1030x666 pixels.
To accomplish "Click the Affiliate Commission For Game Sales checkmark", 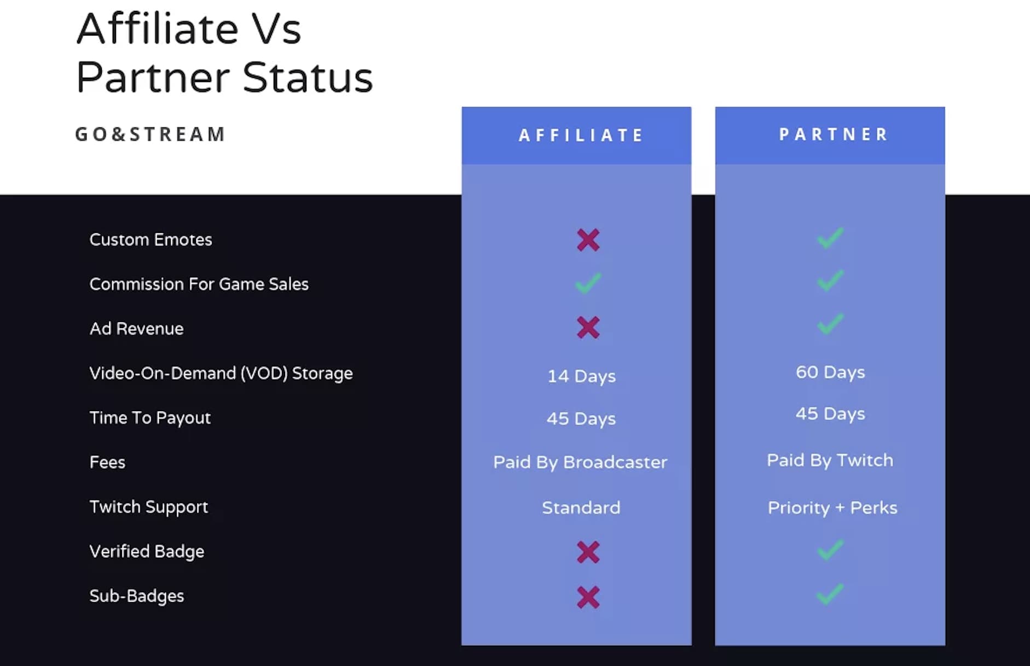I will (x=588, y=283).
